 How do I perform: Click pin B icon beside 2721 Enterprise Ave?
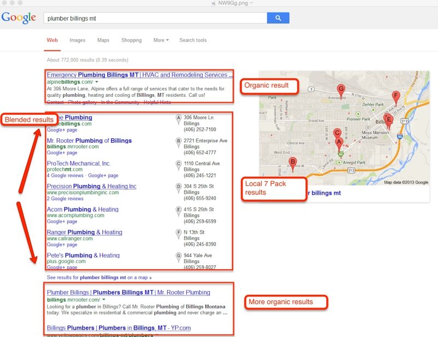coord(178,142)
